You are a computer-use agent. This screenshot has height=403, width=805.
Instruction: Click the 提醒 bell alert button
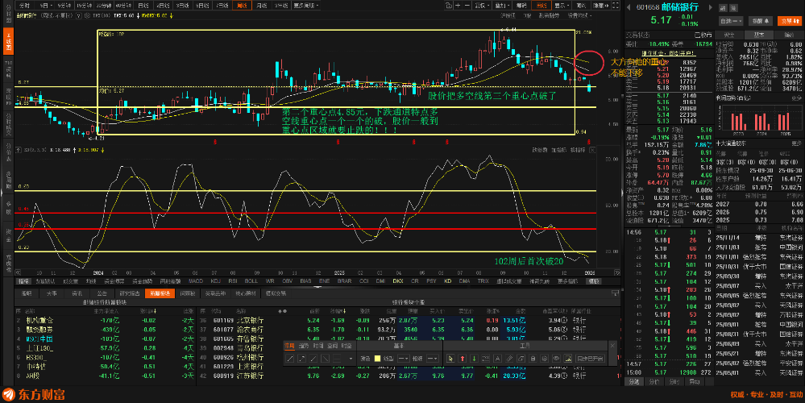tap(761, 21)
